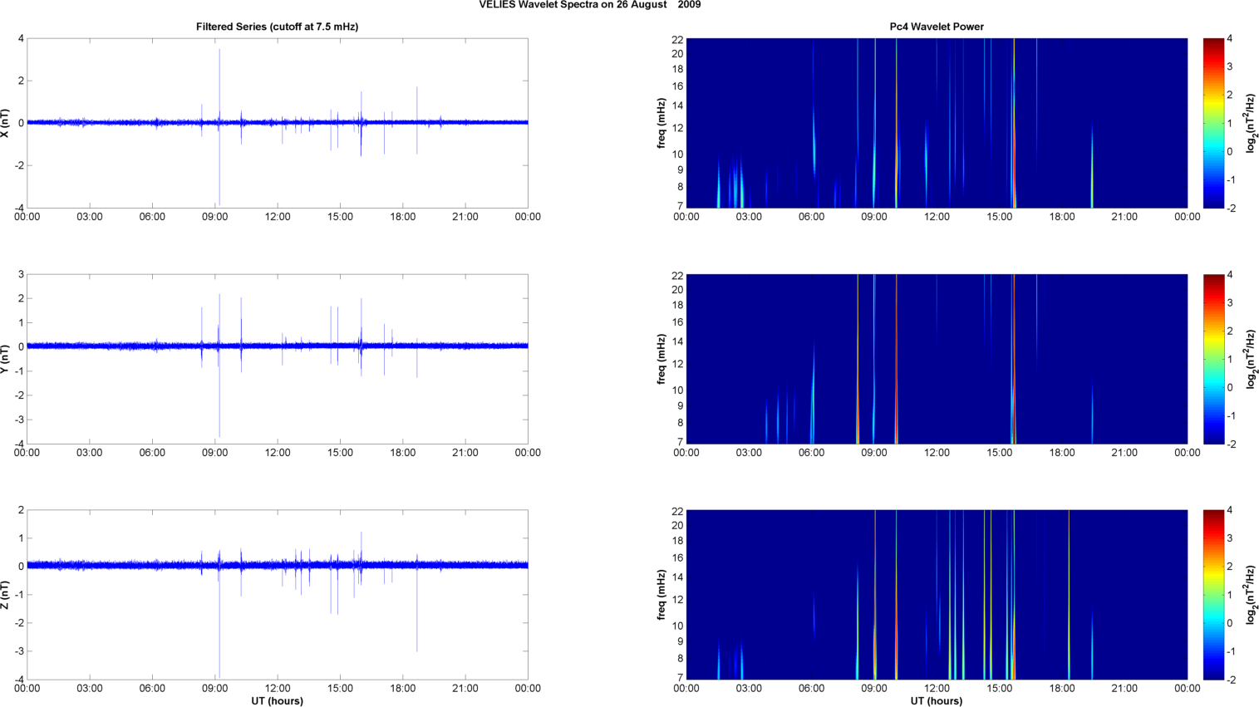Click the X (nT) axis label
This screenshot has width=1259, height=707.
[x=6, y=123]
